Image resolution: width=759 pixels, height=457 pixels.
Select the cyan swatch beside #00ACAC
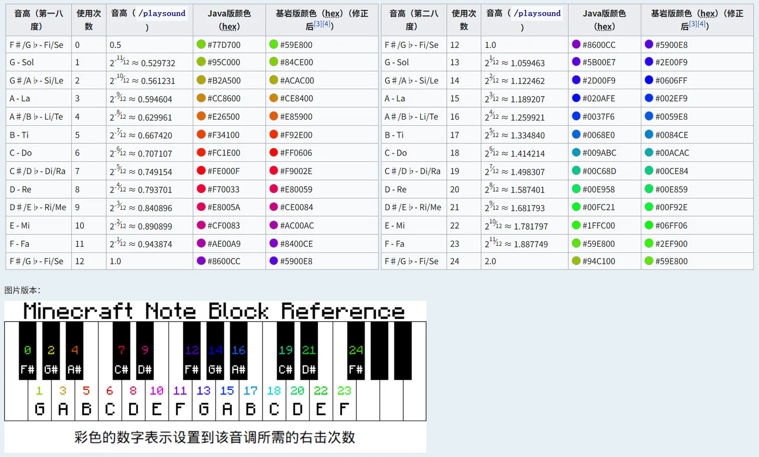click(649, 153)
